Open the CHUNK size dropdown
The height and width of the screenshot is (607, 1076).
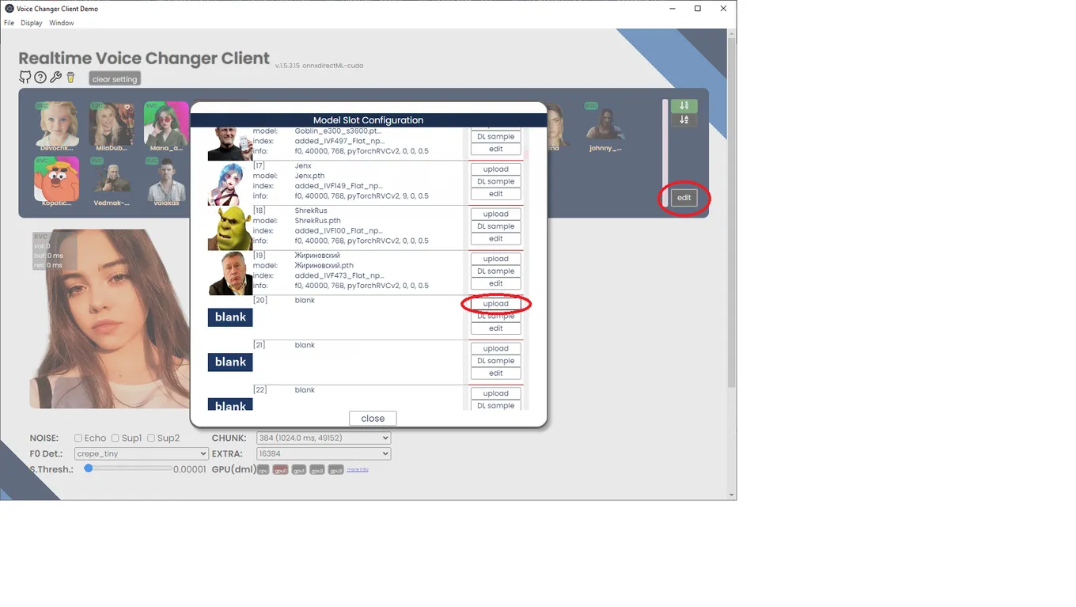coord(324,438)
